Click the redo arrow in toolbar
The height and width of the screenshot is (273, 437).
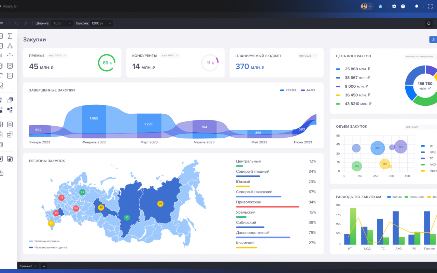click(26, 23)
